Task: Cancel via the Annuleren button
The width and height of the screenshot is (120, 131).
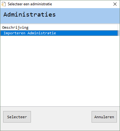Action: coord(104,117)
